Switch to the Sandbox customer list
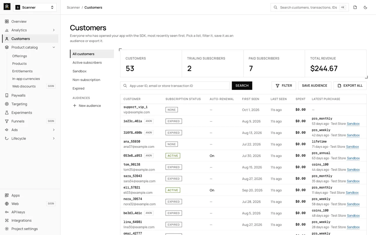This screenshot has height=235, width=376. [x=92, y=71]
